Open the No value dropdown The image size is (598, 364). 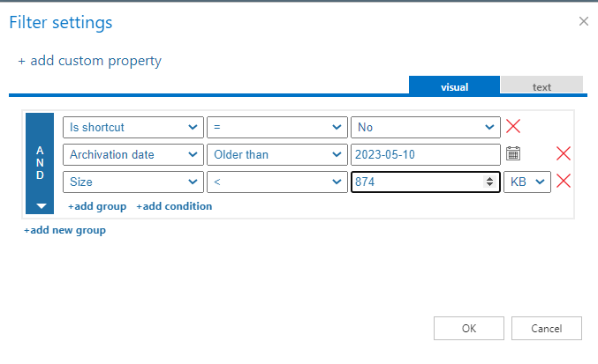pos(426,127)
